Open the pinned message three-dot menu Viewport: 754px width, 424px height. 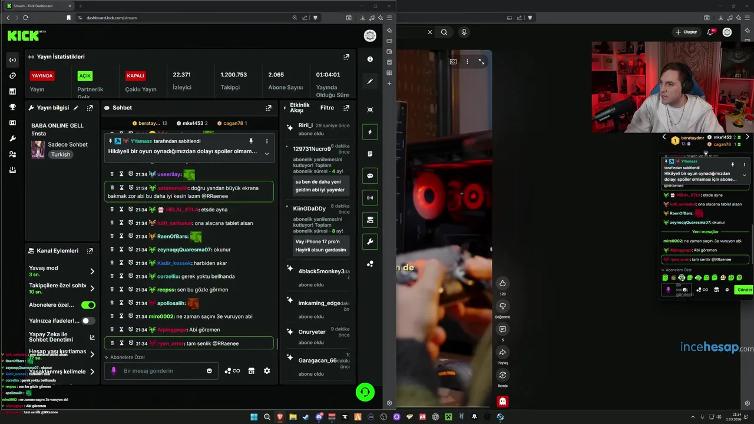[x=267, y=141]
